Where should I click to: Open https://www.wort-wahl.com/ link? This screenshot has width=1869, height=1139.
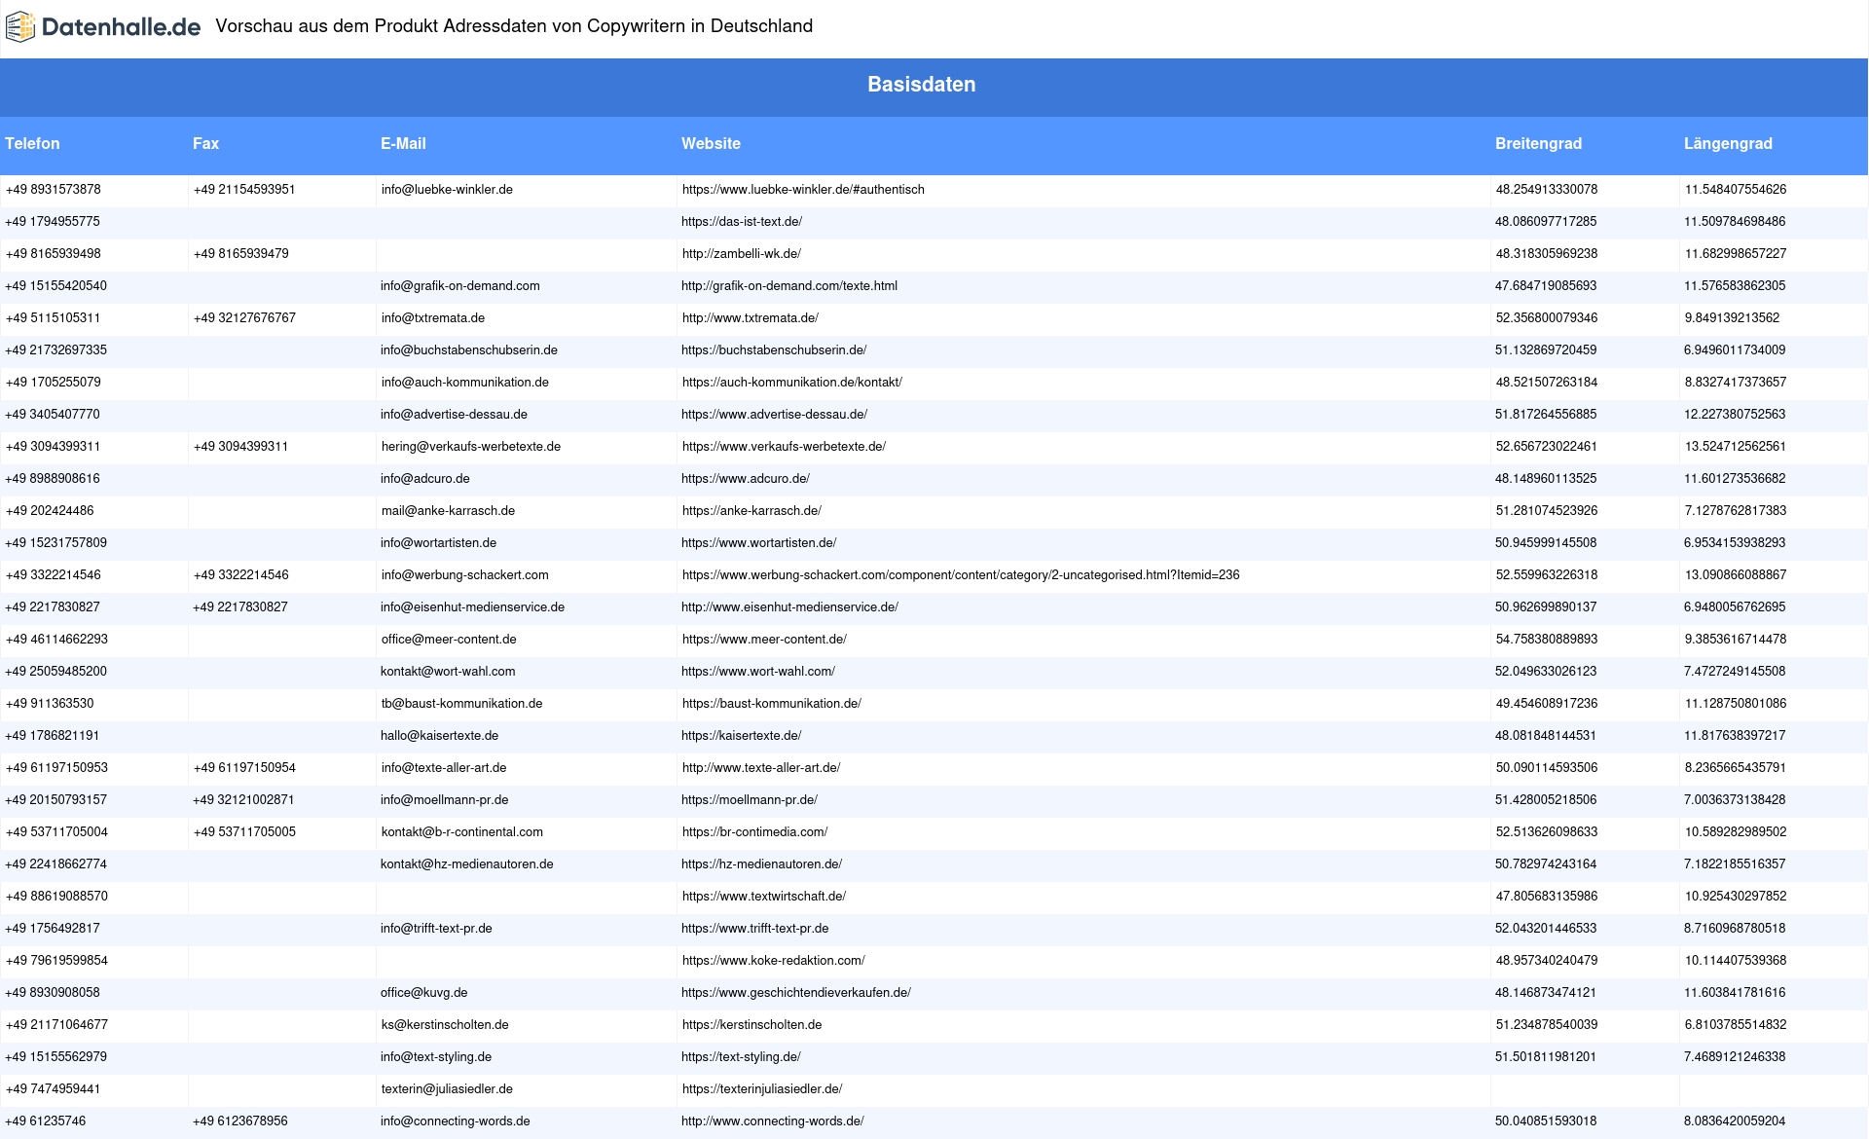[758, 672]
